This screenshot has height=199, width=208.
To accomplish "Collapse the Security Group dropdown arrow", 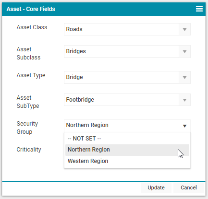I will coord(184,126).
